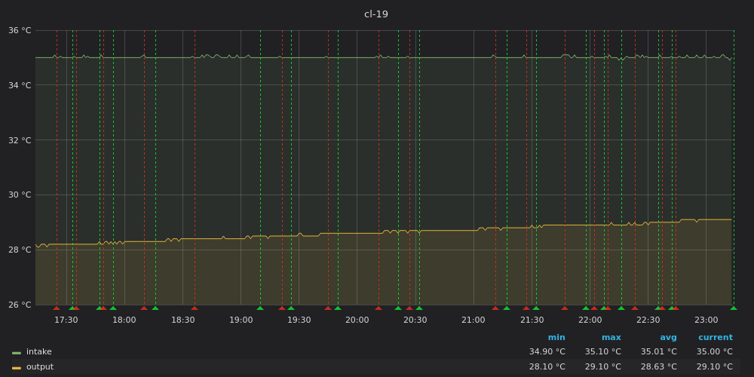Sort legend by the current column
This screenshot has height=377, width=754.
pyautogui.click(x=715, y=338)
